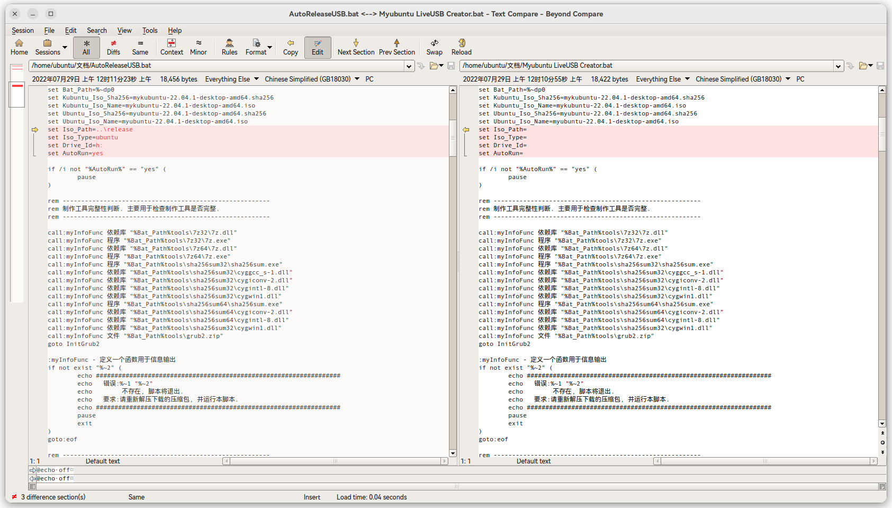Click the right file path field Myubuntu LiveUSB Creator.bat
The width and height of the screenshot is (892, 508).
[647, 66]
